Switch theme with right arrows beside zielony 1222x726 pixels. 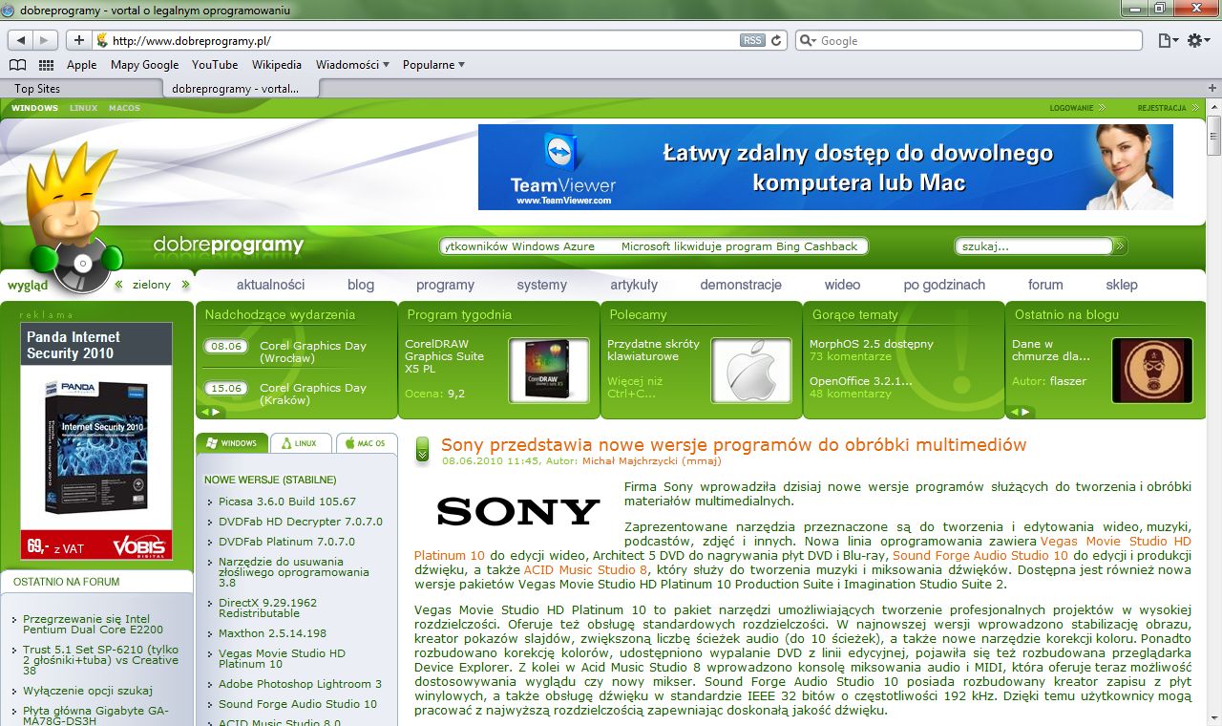coord(185,285)
